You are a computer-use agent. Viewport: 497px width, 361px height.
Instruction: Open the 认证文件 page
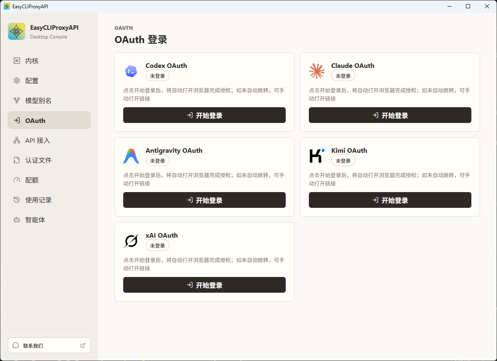click(x=49, y=160)
